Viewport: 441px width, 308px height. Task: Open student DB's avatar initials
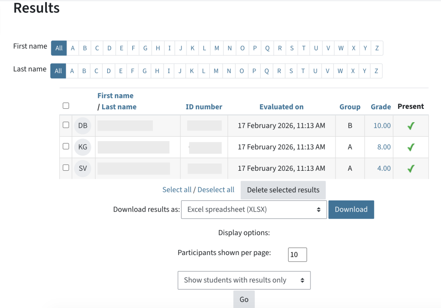tap(82, 126)
